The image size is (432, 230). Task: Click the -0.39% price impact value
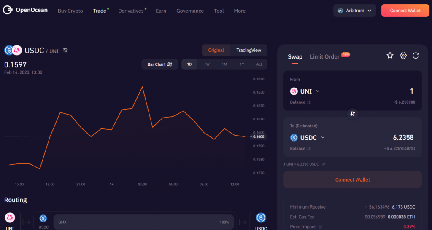pos(408,227)
